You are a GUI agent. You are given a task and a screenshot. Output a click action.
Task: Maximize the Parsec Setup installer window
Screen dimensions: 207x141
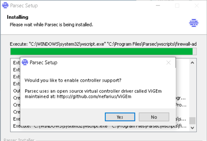click(177, 6)
